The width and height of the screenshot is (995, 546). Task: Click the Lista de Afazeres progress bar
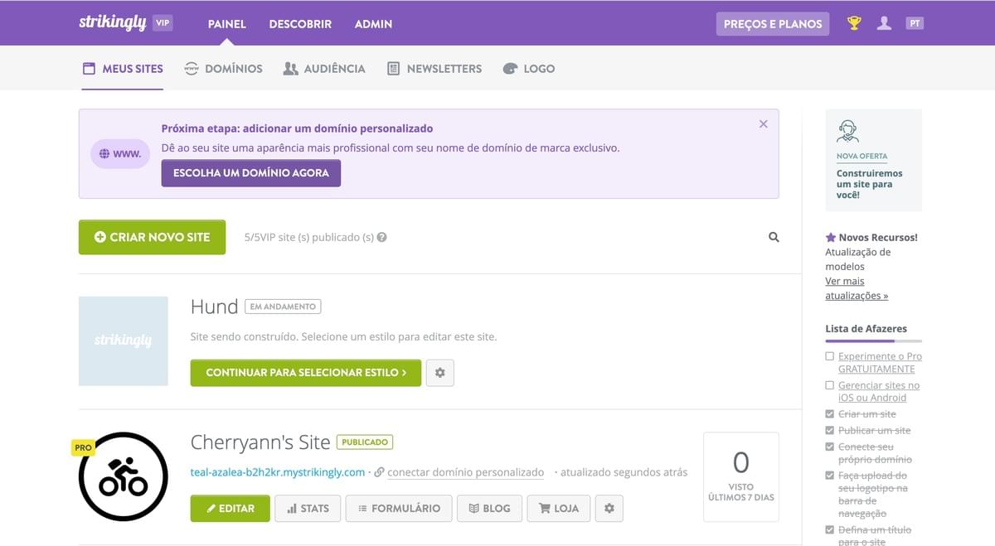pyautogui.click(x=874, y=341)
